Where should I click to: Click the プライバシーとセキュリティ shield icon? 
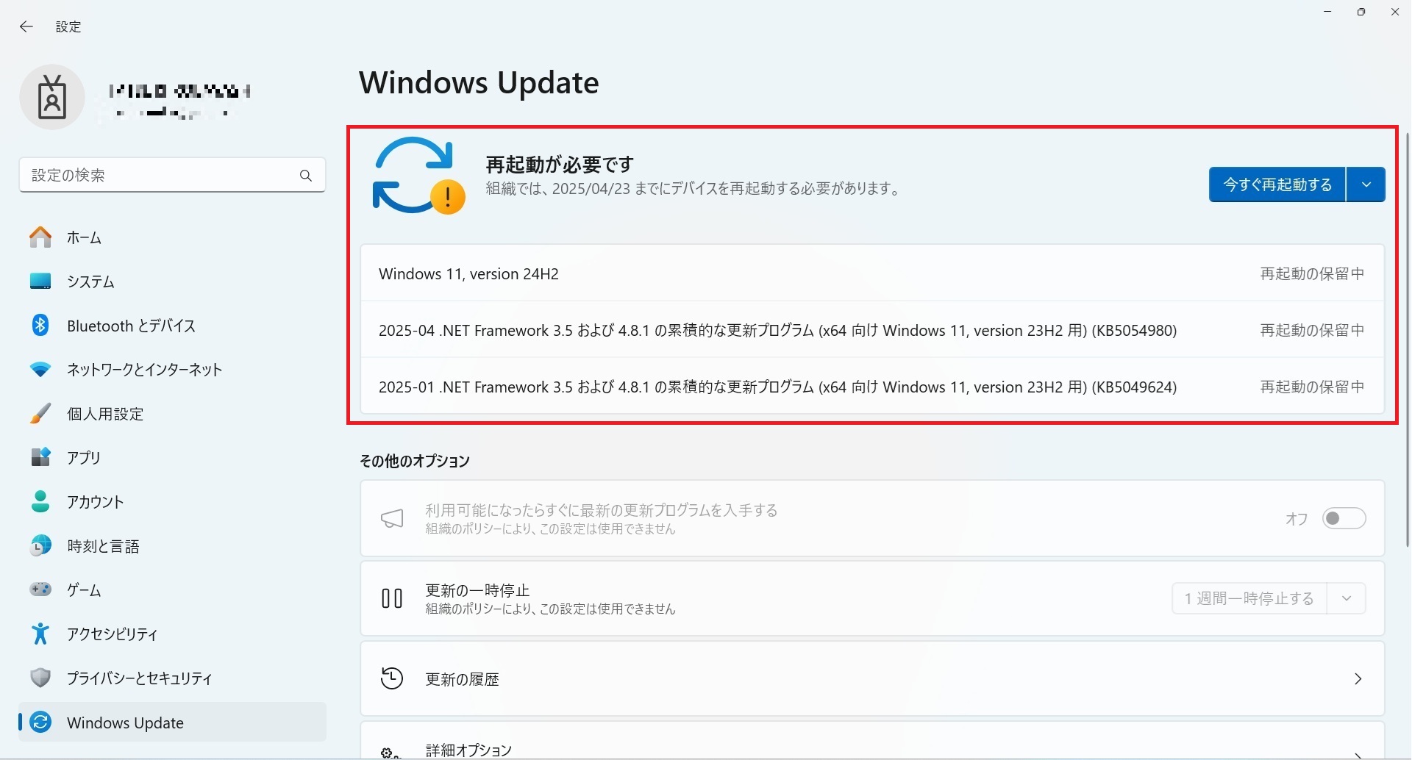[40, 678]
